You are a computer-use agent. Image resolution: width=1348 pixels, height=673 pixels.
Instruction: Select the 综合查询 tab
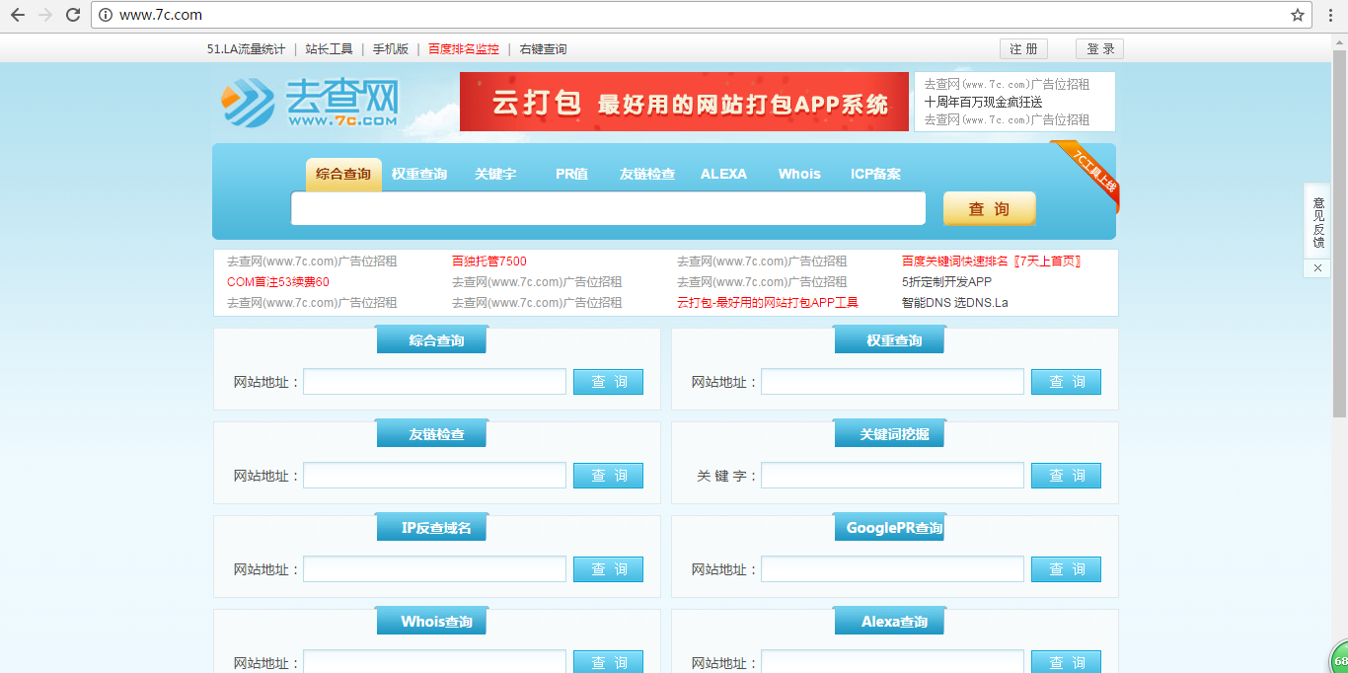click(343, 175)
